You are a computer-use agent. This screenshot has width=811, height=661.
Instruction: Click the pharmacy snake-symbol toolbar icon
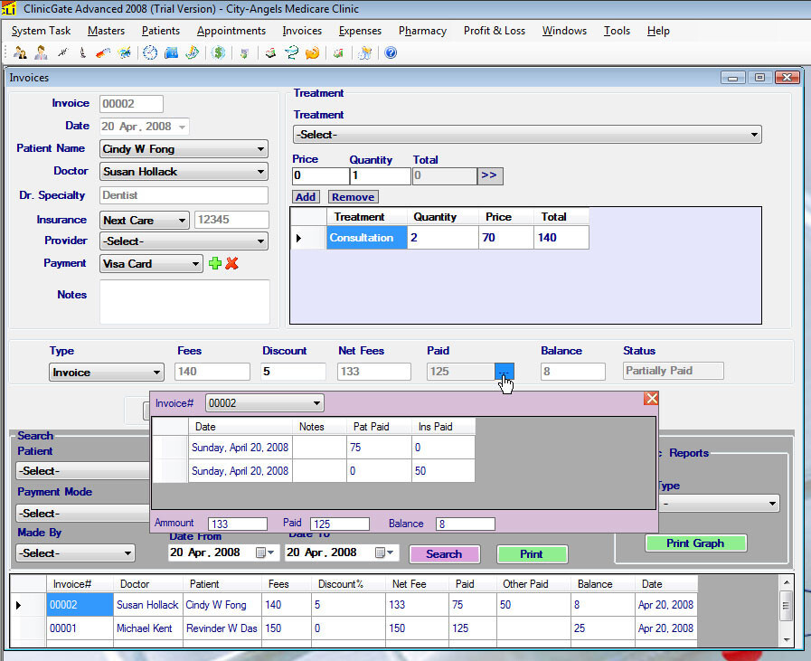pos(292,52)
